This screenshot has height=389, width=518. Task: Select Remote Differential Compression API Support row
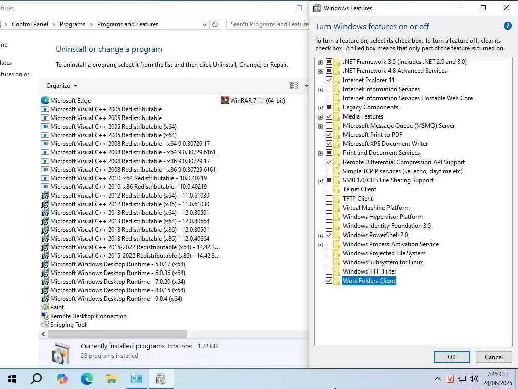(404, 162)
